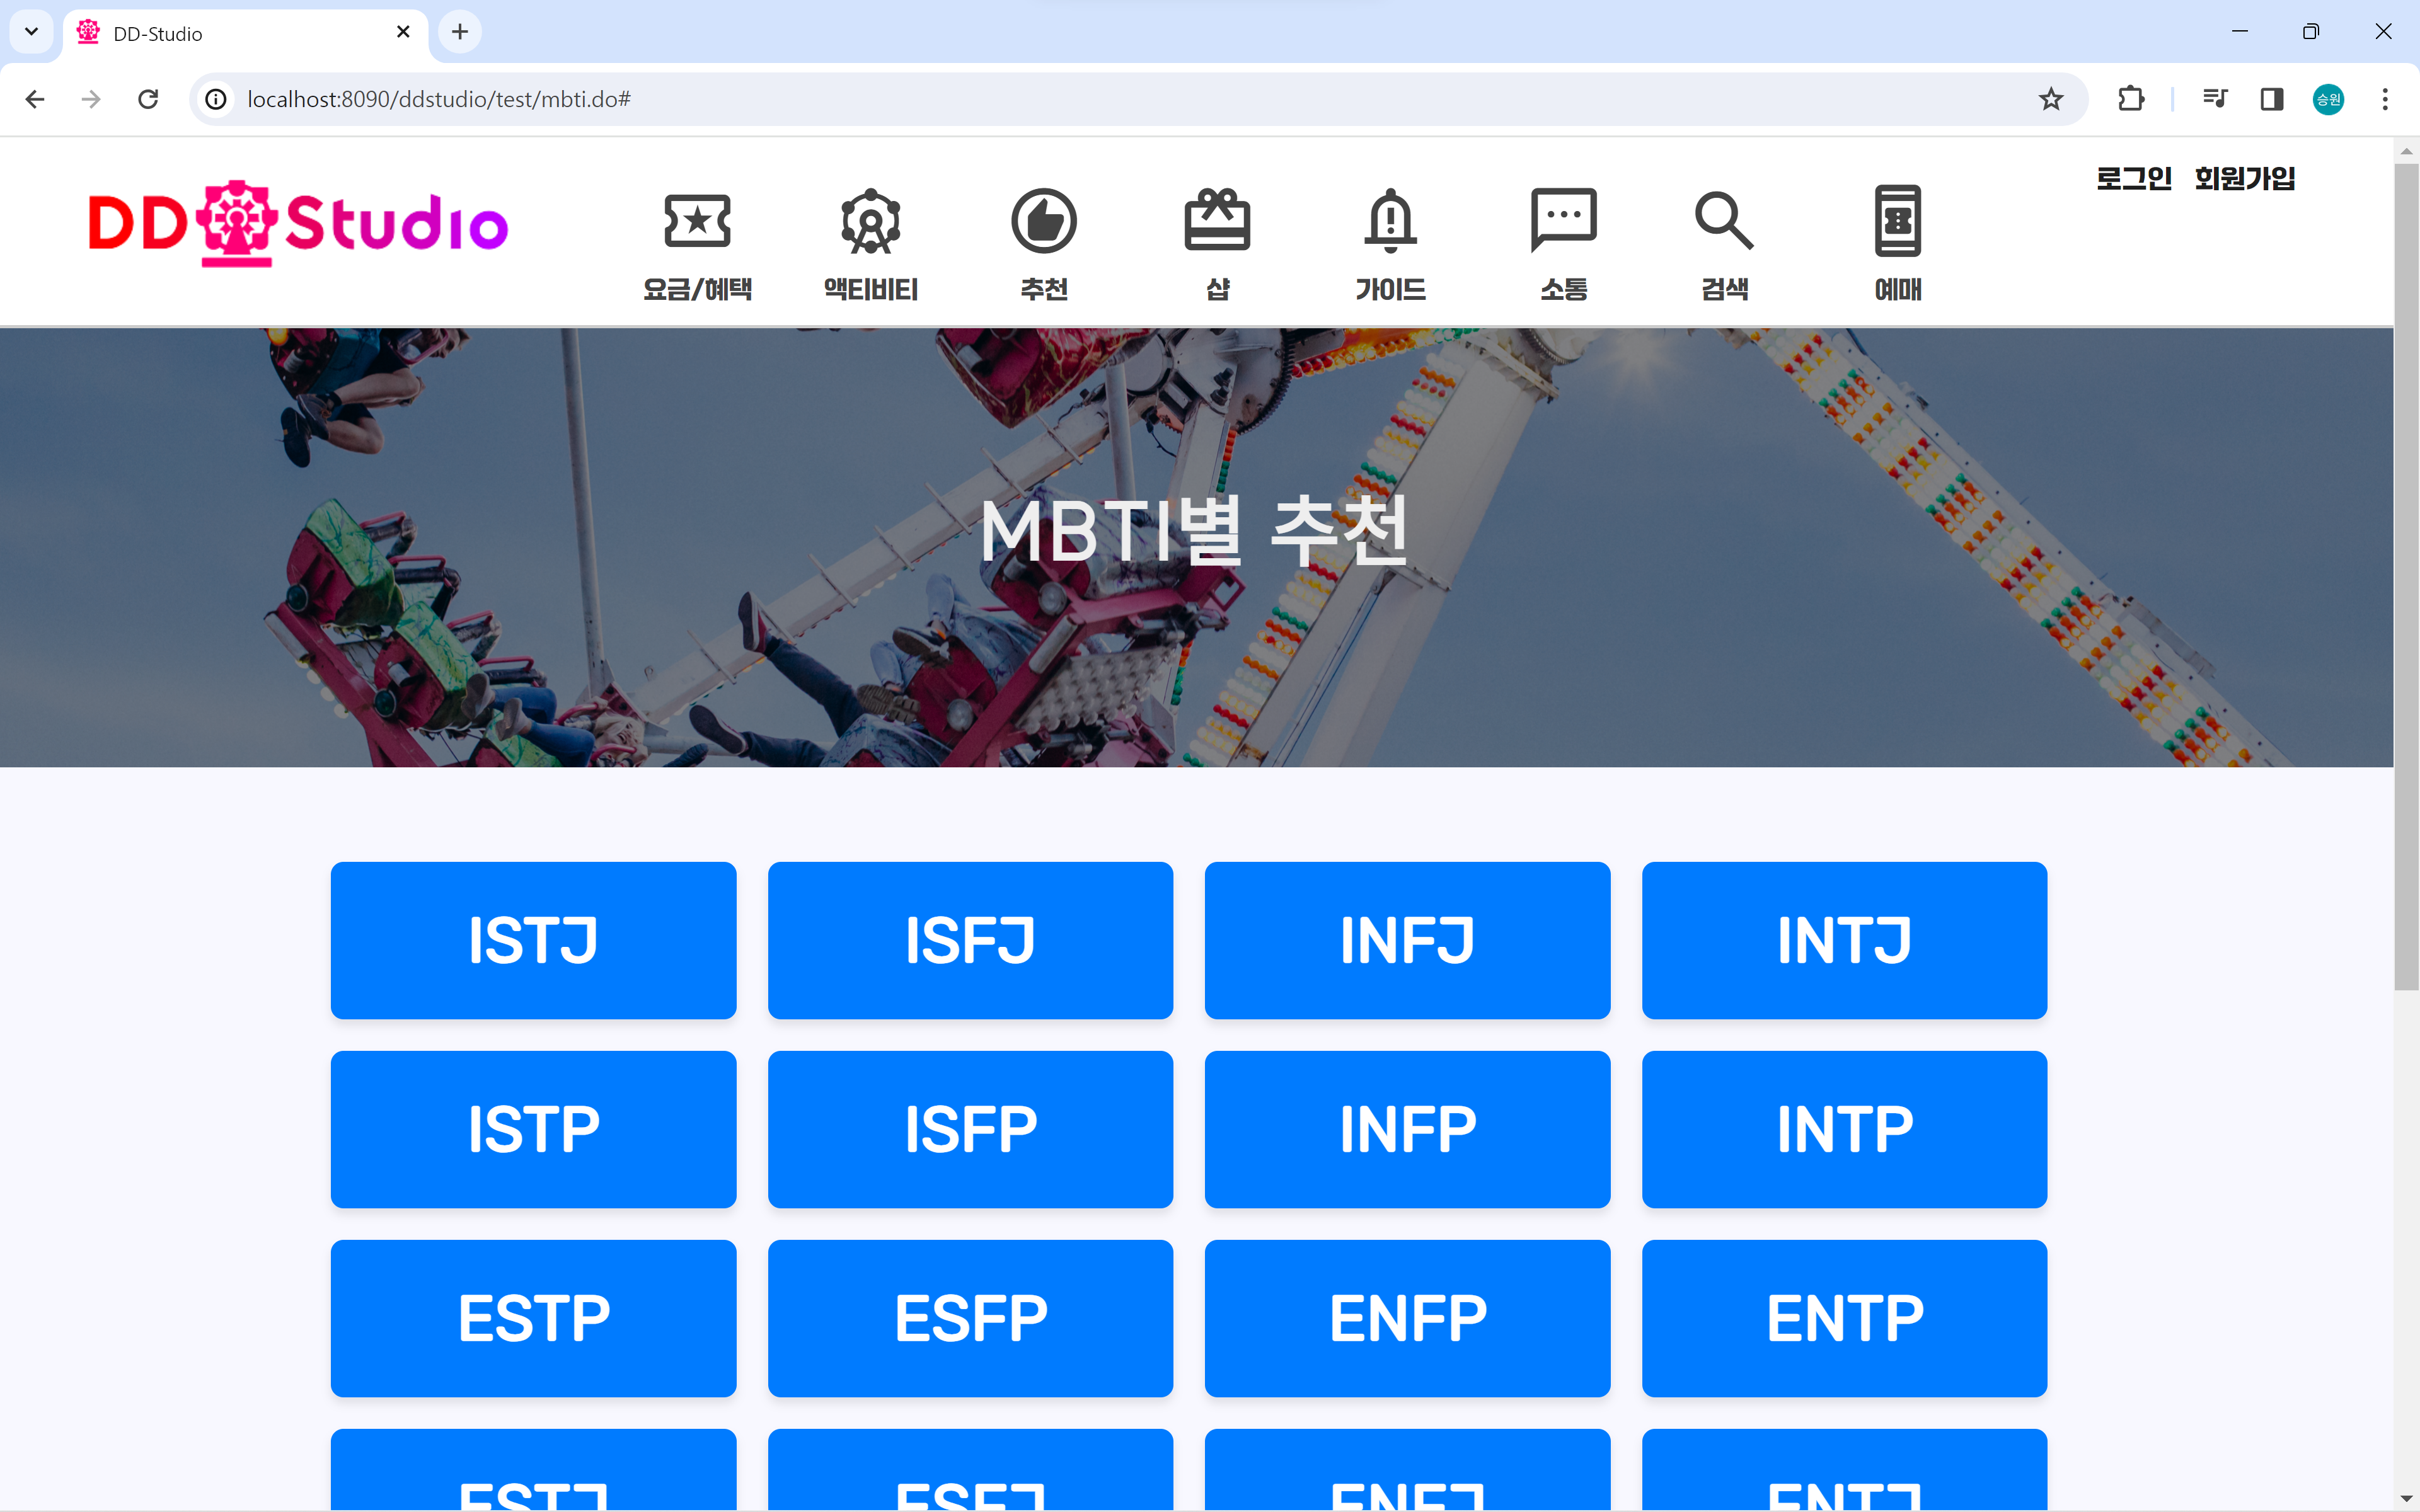Click the browser forward arrow
Screen dimensions: 2420x1512
[x=91, y=99]
